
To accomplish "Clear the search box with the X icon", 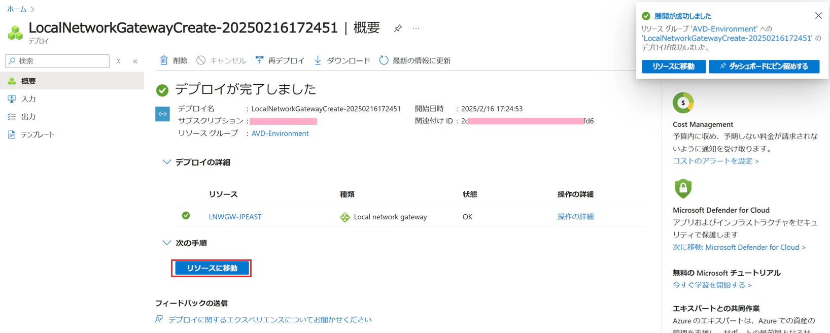I will coord(118,61).
